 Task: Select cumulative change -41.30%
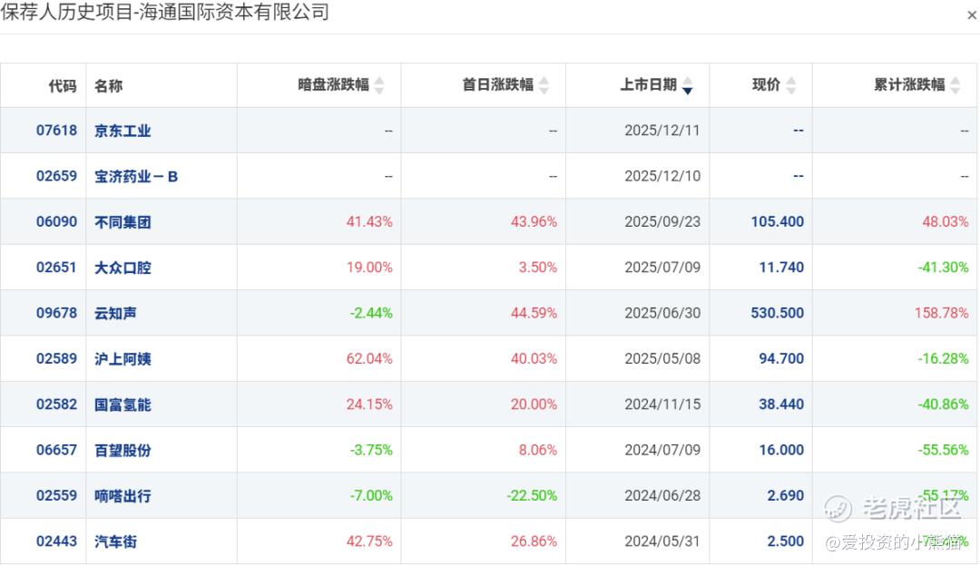click(943, 268)
